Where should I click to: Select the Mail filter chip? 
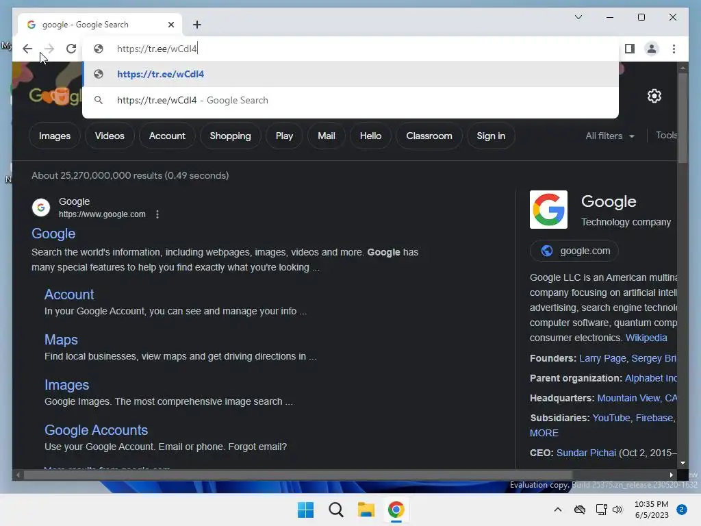coord(327,136)
